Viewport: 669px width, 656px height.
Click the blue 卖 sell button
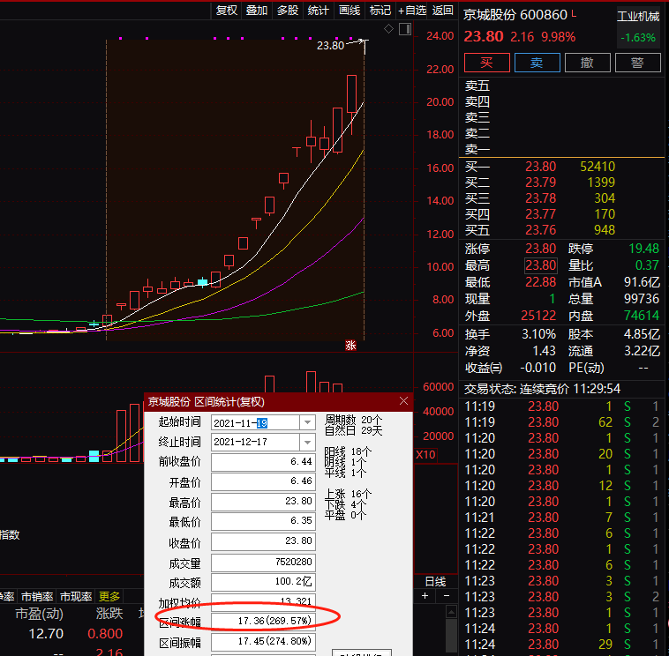coord(537,63)
